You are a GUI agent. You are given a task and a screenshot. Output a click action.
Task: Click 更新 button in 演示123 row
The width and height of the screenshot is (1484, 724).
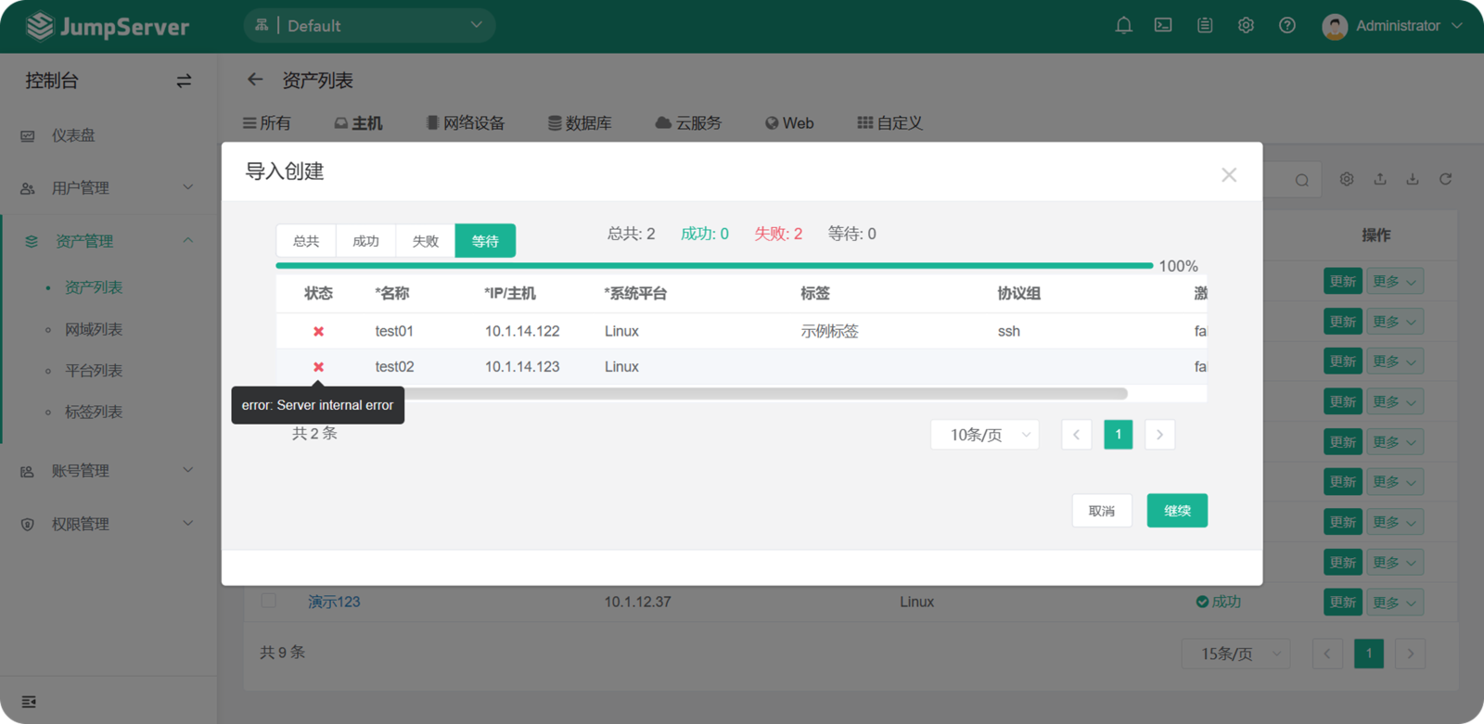[x=1343, y=603]
